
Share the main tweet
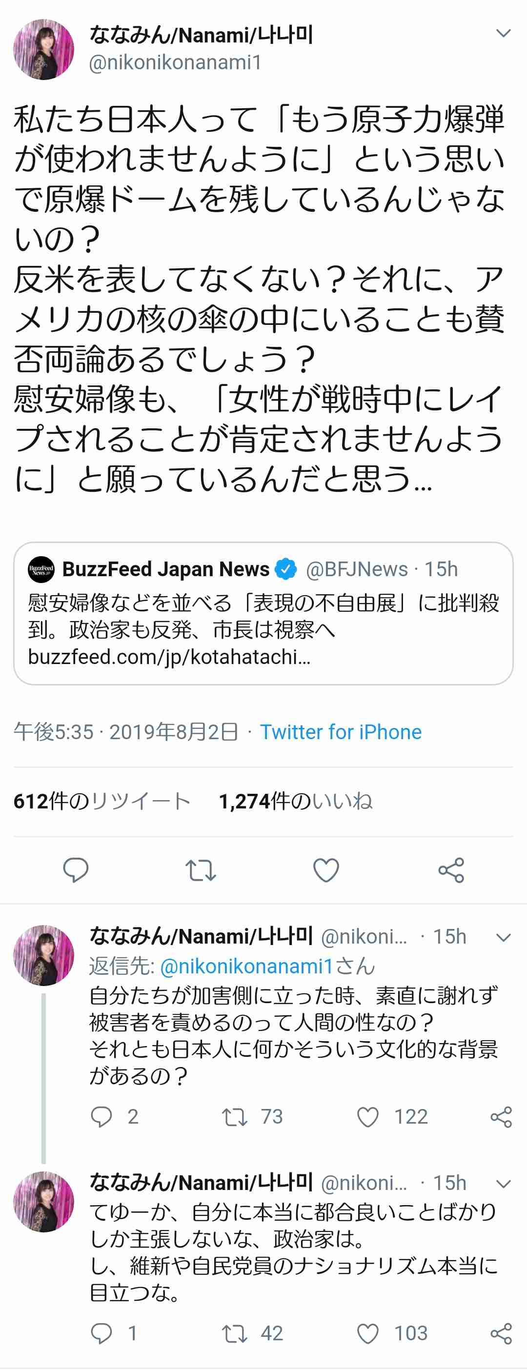pyautogui.click(x=451, y=870)
